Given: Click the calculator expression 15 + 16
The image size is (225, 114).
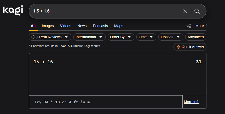Looking at the screenshot, I should [x=43, y=62].
